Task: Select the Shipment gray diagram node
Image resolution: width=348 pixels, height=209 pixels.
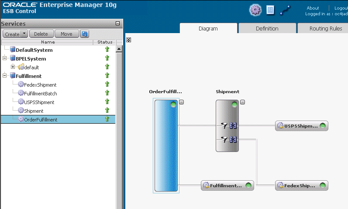Action: (227, 126)
